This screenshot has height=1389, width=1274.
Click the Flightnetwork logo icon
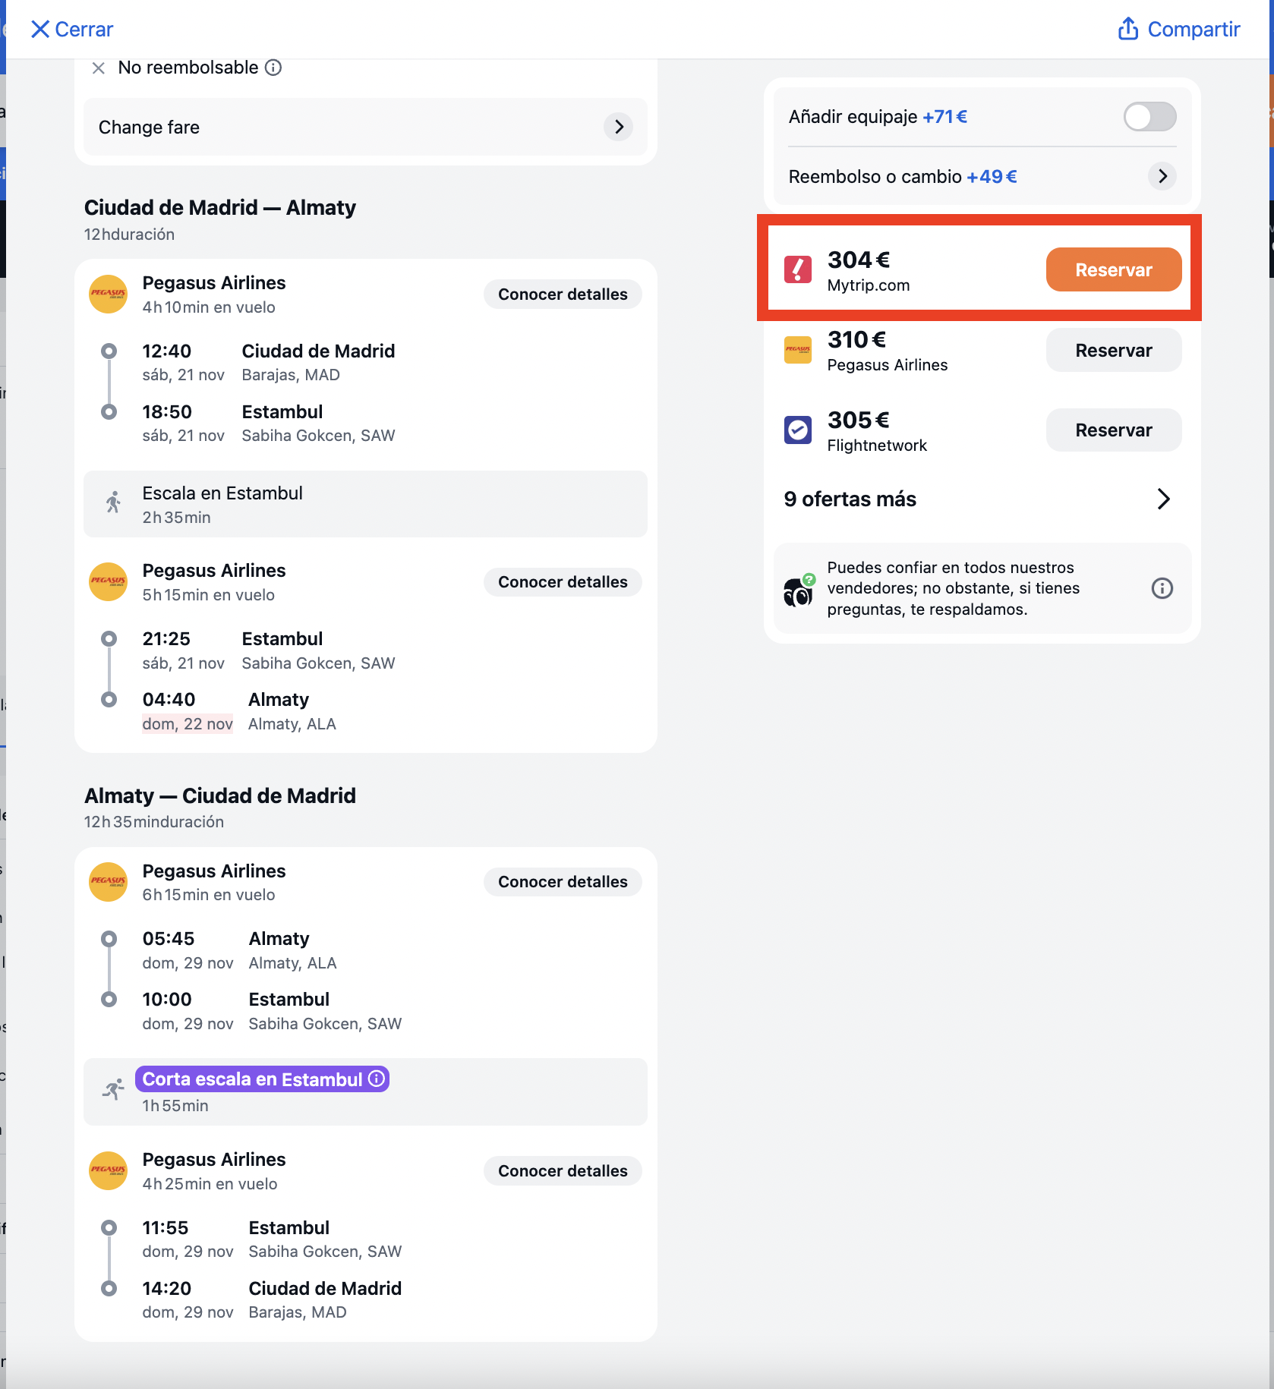pos(797,430)
